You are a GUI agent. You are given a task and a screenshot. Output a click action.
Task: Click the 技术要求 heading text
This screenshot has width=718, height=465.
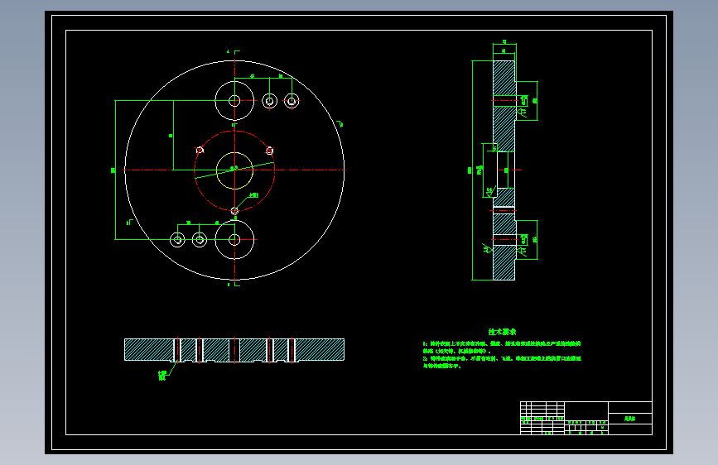(502, 332)
